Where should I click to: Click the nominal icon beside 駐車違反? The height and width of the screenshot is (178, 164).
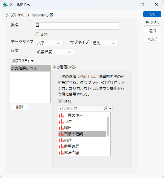pos(61,146)
